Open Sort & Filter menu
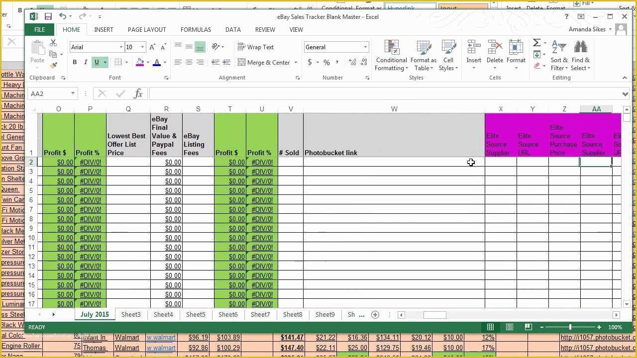The image size is (637, 358). (x=559, y=56)
